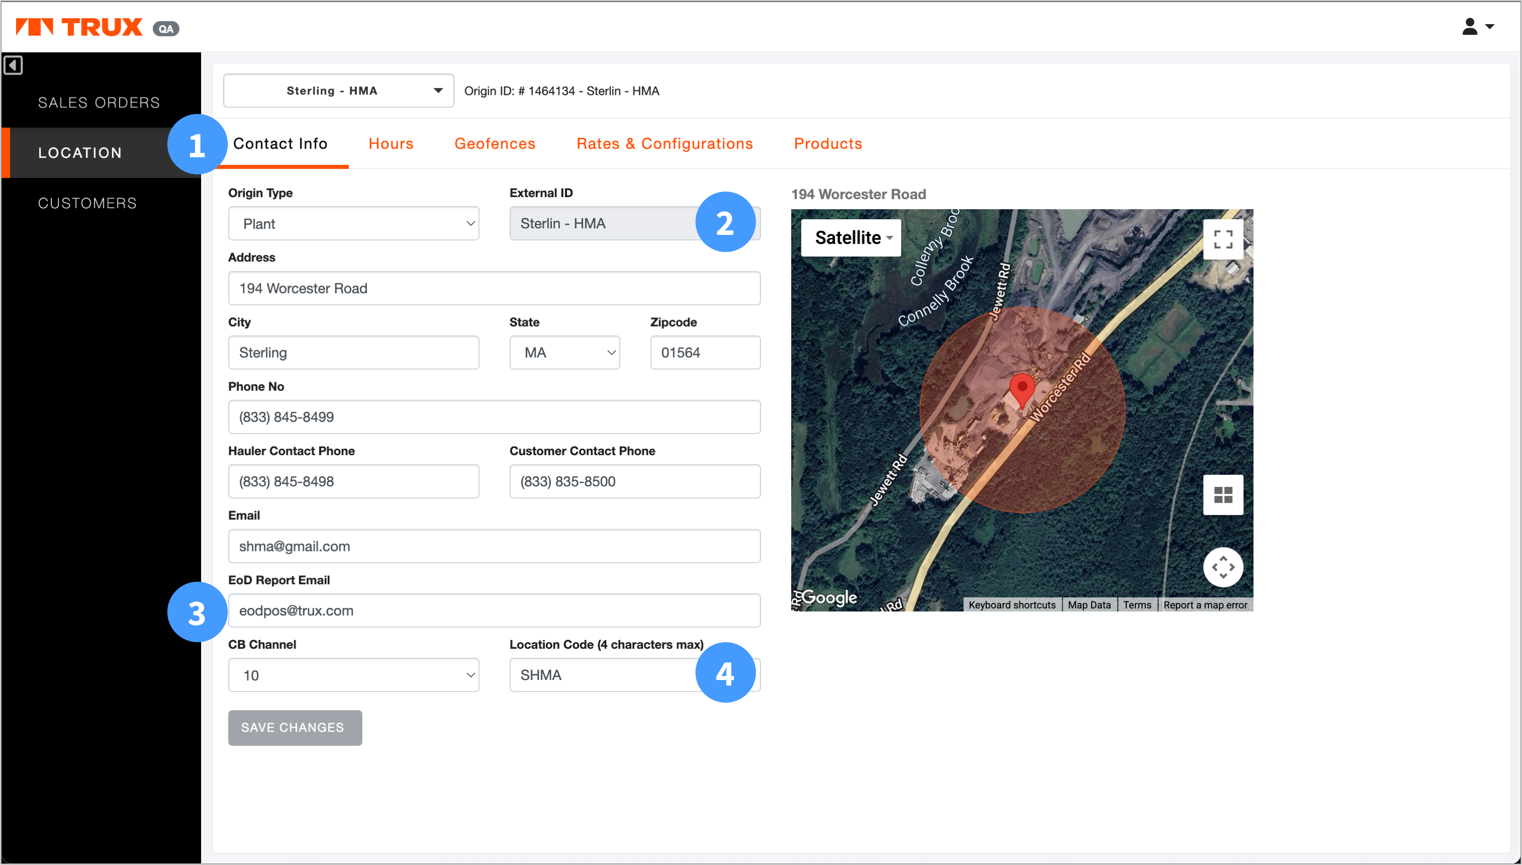Open the Geofences tab
This screenshot has width=1522, height=865.
coord(495,143)
